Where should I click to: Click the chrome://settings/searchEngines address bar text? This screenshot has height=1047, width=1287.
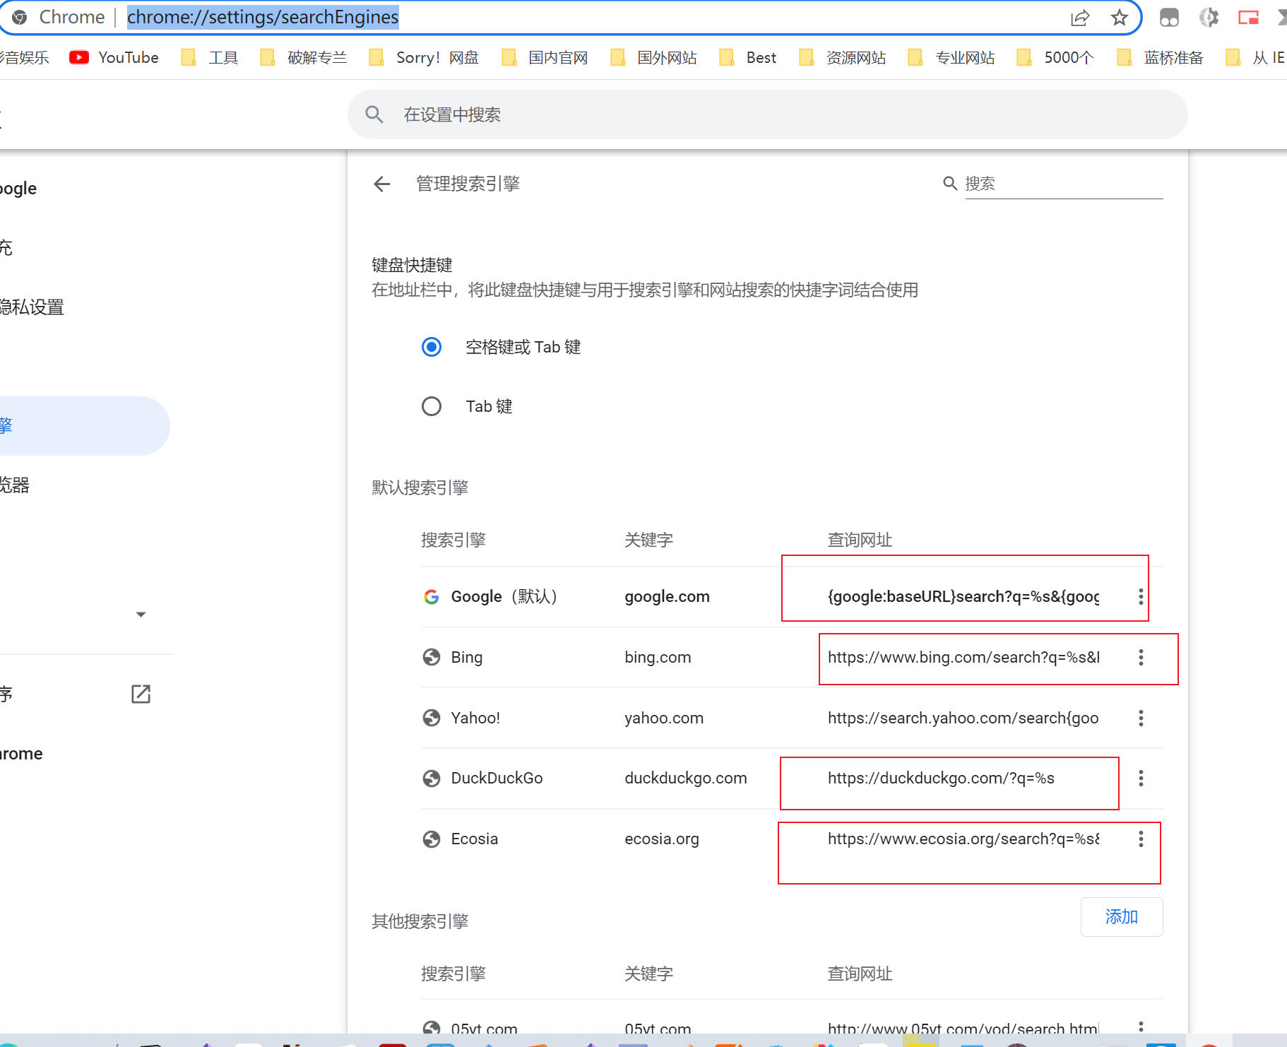point(263,18)
